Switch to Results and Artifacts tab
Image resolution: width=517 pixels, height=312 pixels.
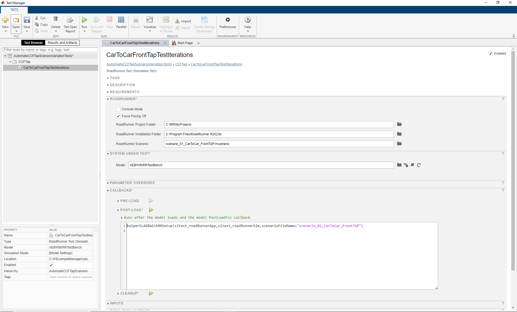click(62, 43)
